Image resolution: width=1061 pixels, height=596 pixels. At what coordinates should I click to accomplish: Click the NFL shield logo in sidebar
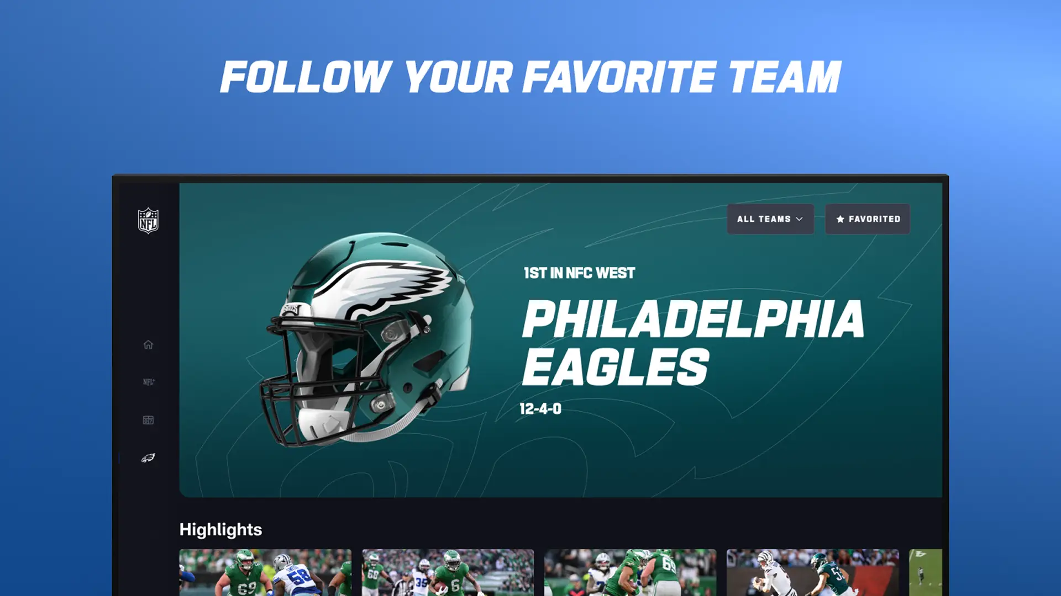(x=148, y=220)
